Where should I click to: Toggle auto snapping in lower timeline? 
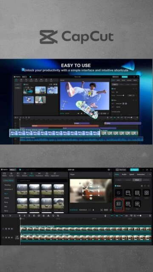tap(117, 215)
